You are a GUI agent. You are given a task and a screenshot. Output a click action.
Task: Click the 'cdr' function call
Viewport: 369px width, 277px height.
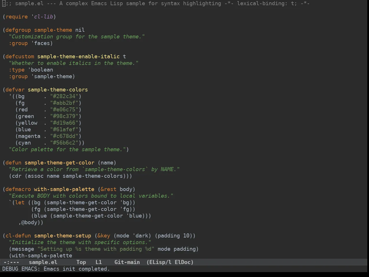[17, 176]
